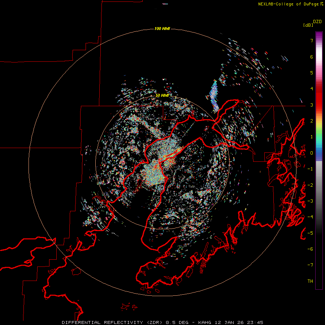325x325 pixels.
Task: Click the -5 value on the color scale
Action: point(310,233)
